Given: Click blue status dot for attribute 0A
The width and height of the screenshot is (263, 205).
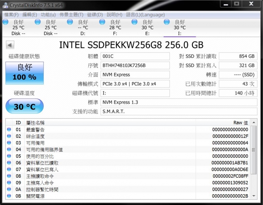Looking at the screenshot, I should (x=9, y=189).
